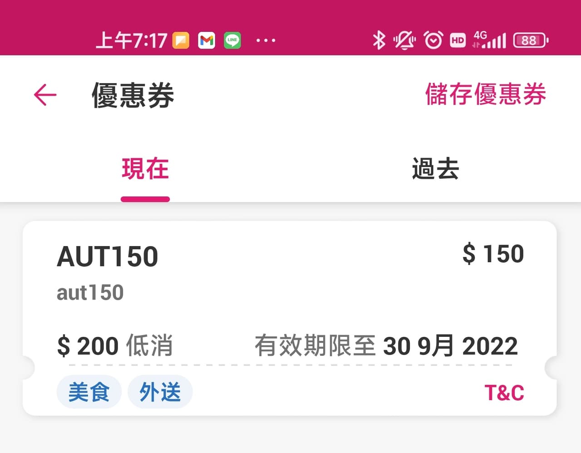This screenshot has height=453, width=581.
Task: Switch to the 過去 tab
Action: [x=435, y=168]
